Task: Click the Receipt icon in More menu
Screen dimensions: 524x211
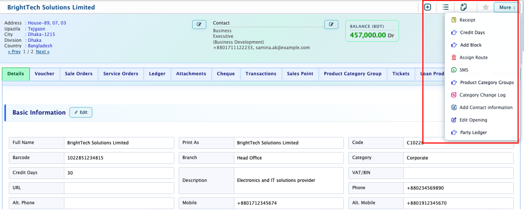Action: click(x=454, y=20)
